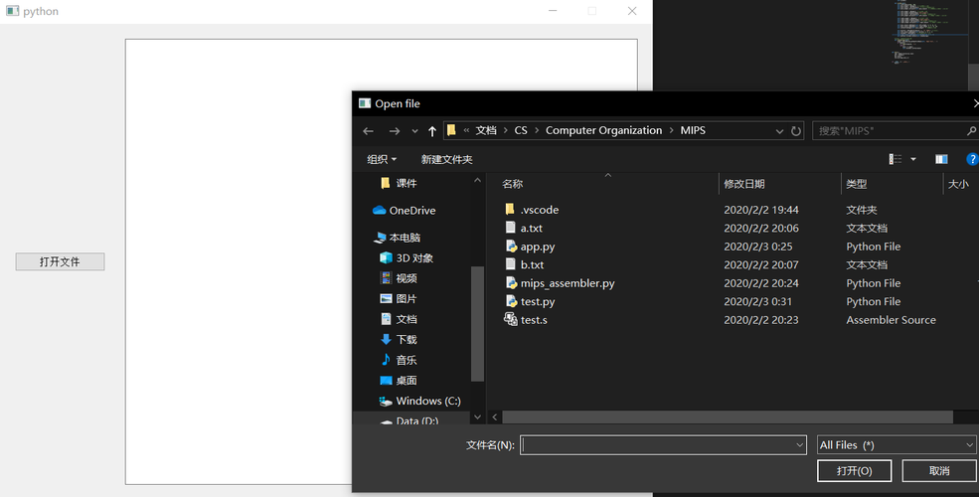Select the a.txt file
This screenshot has height=497, width=979.
click(x=532, y=228)
